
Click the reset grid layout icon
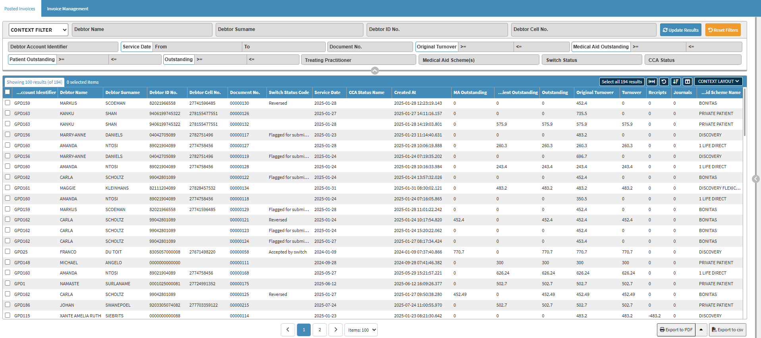point(664,82)
